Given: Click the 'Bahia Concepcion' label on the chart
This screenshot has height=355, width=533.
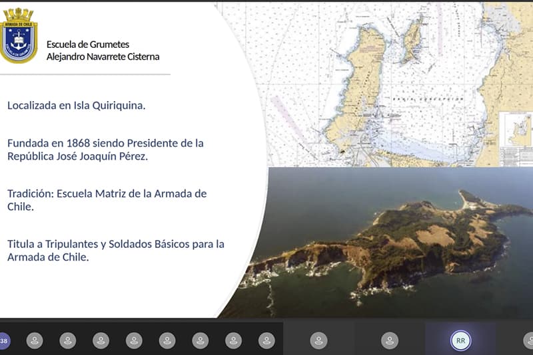Looking at the screenshot, I should [438, 98].
